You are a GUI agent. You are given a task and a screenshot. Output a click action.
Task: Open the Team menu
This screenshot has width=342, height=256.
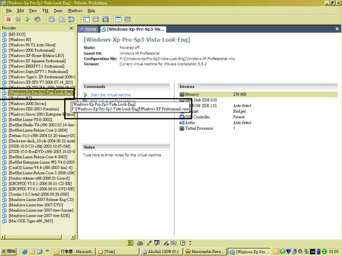[58, 11]
